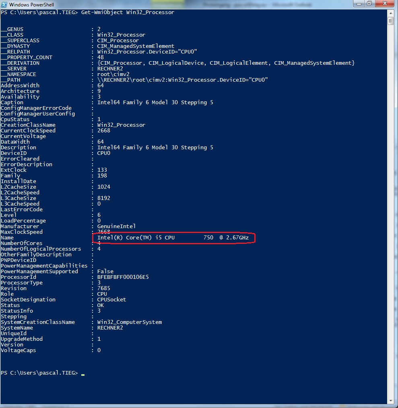The width and height of the screenshot is (398, 408).
Task: Click the PowerManagementCapabilities label
Action: (44, 266)
